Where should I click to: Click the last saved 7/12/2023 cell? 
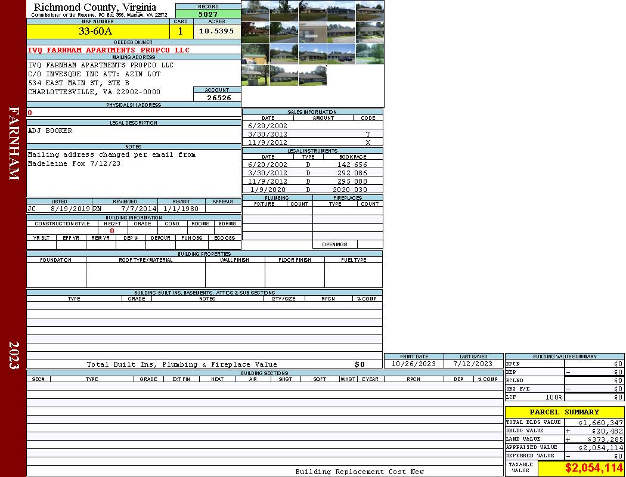(x=473, y=364)
